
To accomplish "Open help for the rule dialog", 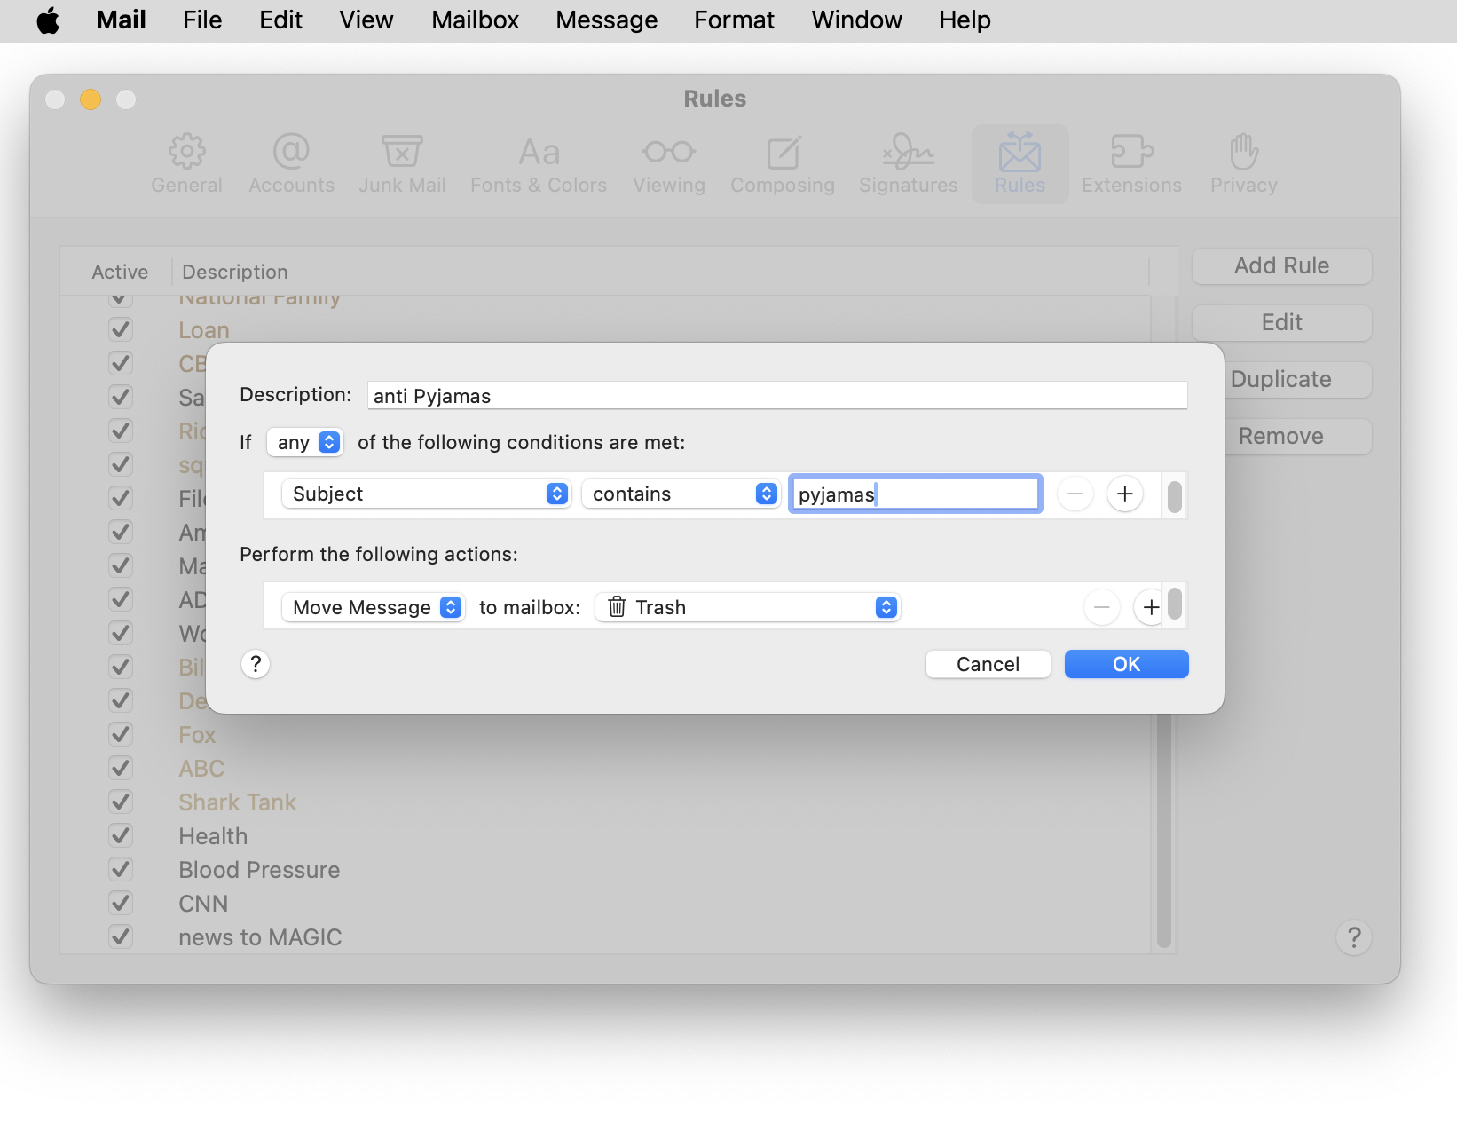I will pyautogui.click(x=256, y=664).
